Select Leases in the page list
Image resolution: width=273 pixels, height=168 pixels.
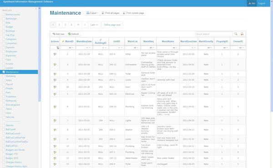click(x=9, y=68)
